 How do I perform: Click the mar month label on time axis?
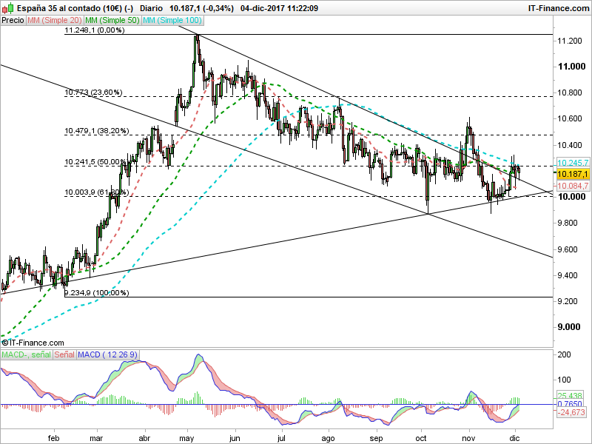(x=97, y=438)
